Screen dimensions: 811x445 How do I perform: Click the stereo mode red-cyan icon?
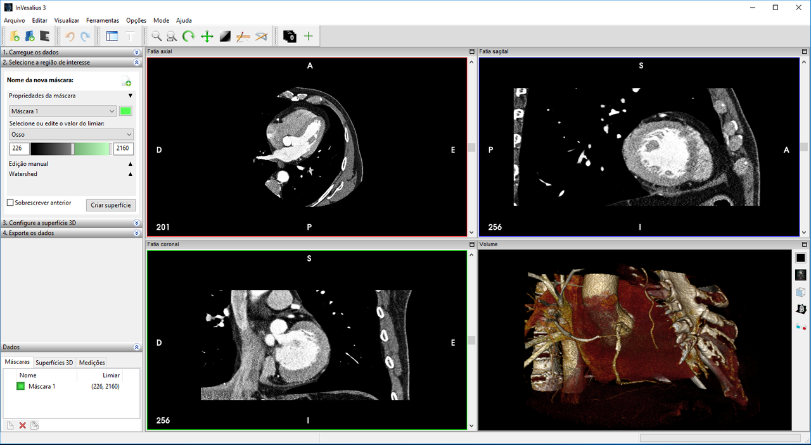pyautogui.click(x=801, y=327)
